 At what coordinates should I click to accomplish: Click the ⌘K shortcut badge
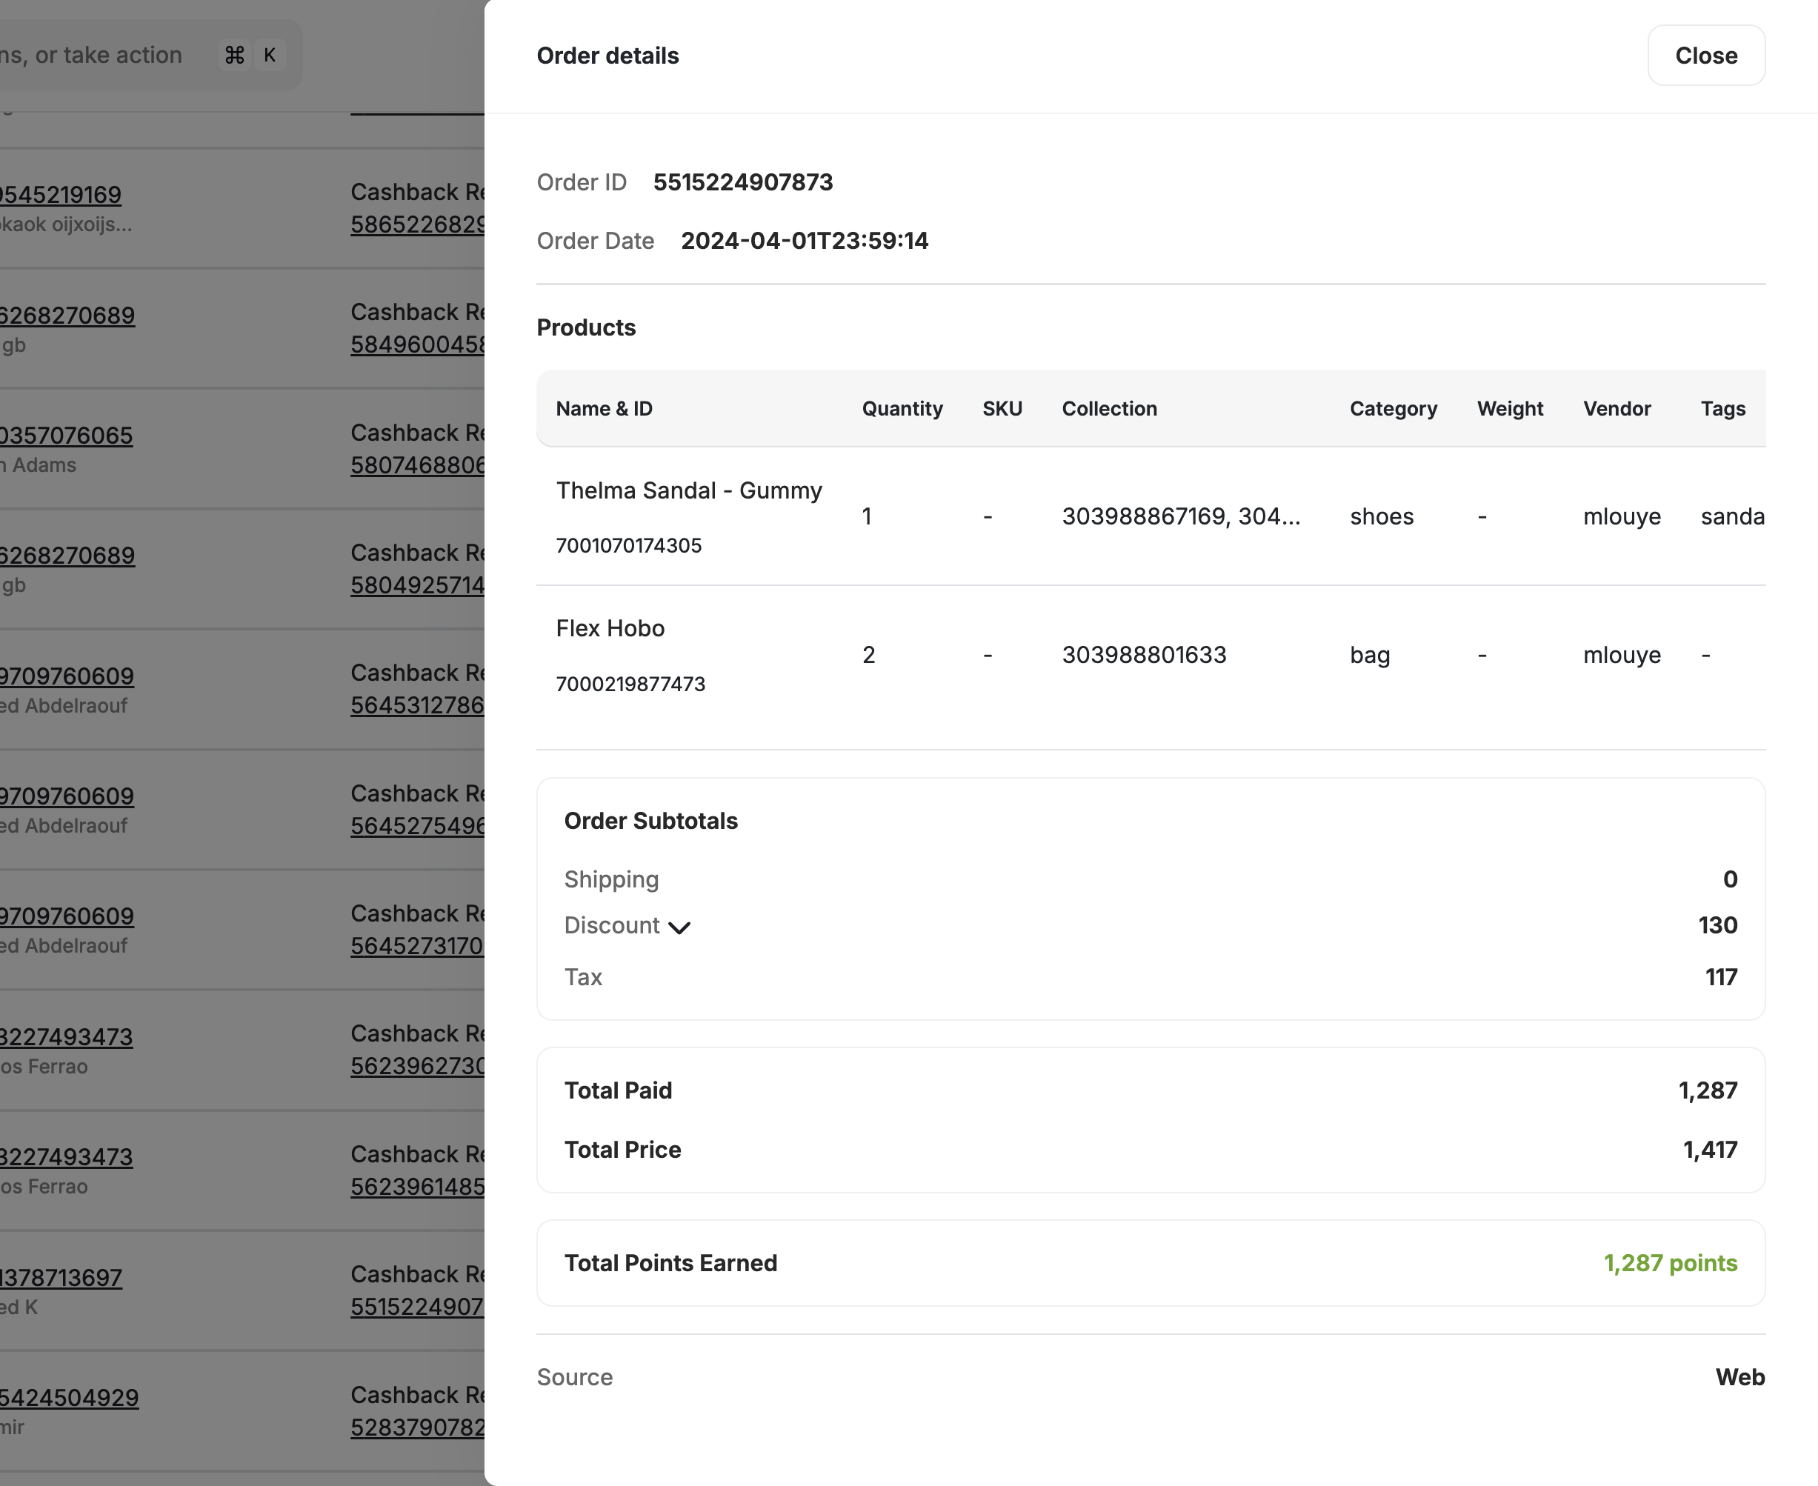pos(250,55)
